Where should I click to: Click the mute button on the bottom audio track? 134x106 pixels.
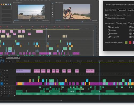[7, 94]
